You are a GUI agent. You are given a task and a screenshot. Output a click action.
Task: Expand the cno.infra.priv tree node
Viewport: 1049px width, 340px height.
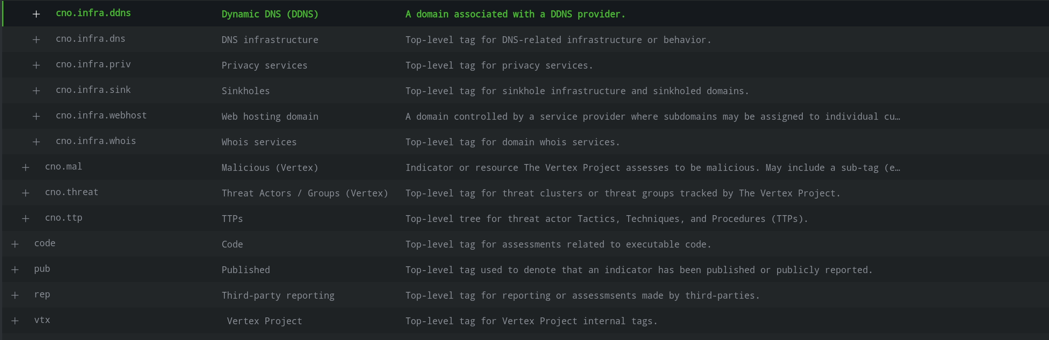[x=36, y=65]
